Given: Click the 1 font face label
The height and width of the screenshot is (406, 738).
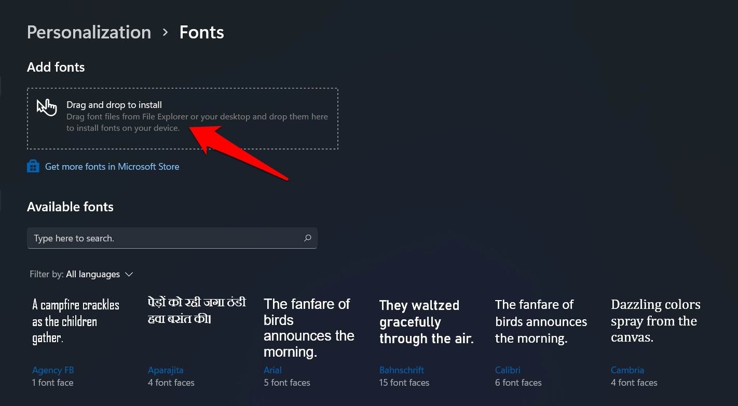Looking at the screenshot, I should click(x=53, y=383).
